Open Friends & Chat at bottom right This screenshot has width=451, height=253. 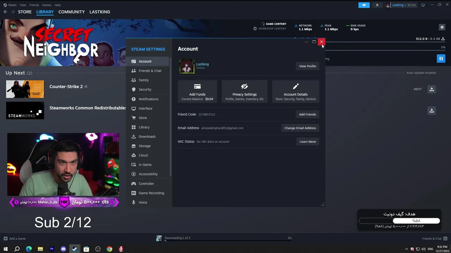(434, 239)
